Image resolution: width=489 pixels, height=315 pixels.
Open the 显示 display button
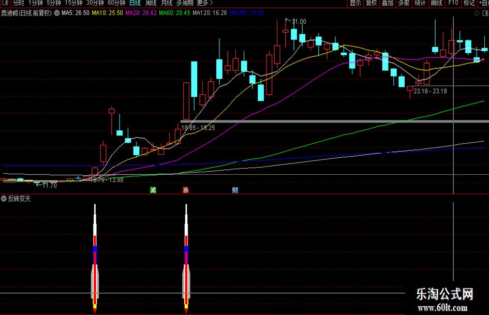point(355,3)
